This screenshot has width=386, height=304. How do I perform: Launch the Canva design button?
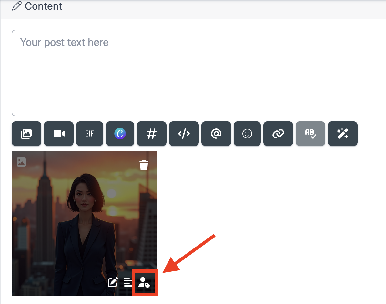(120, 134)
